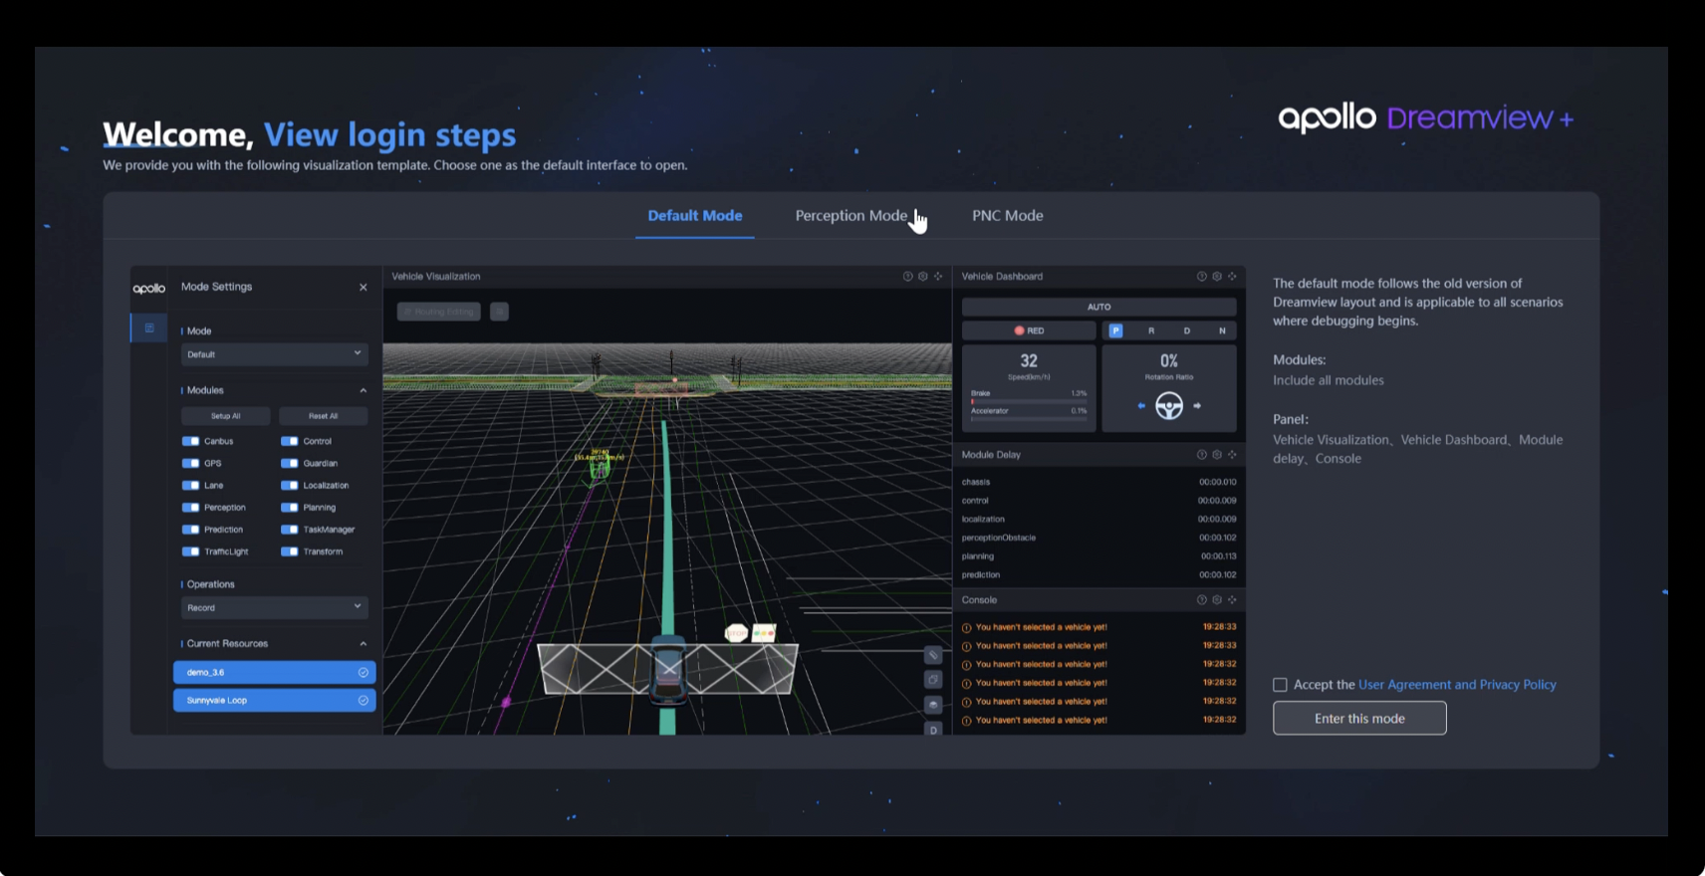Toggle the Planning module switch
The height and width of the screenshot is (876, 1705).
tap(289, 507)
